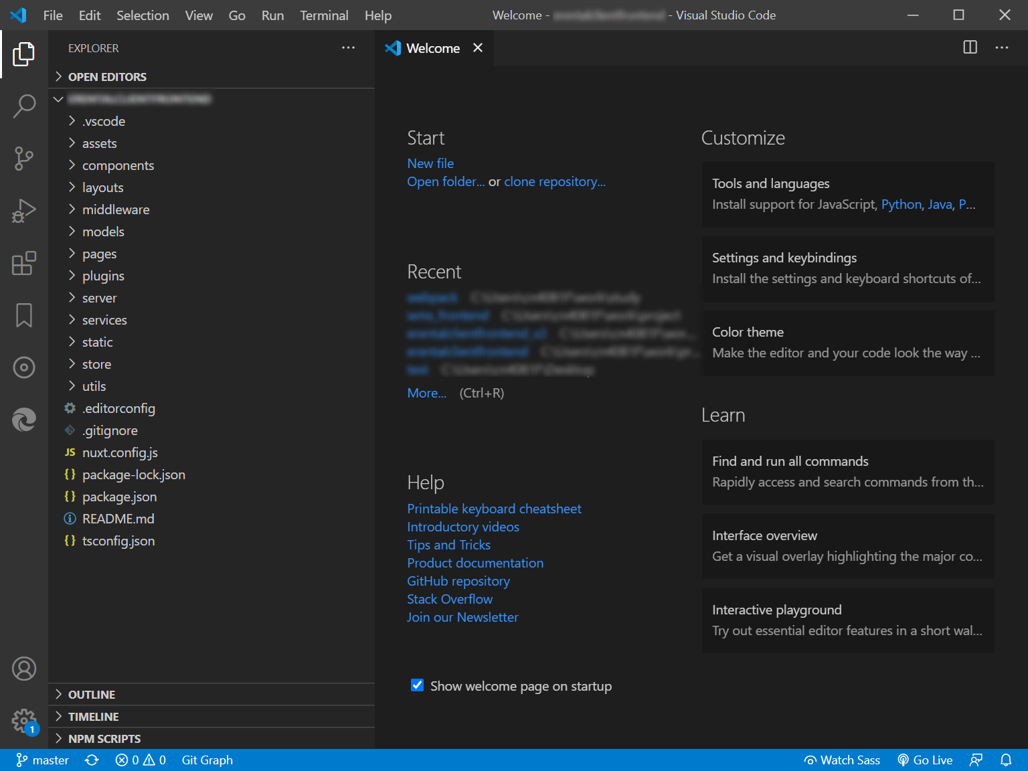Click the master branch indicator
The image size is (1028, 771).
pos(42,760)
